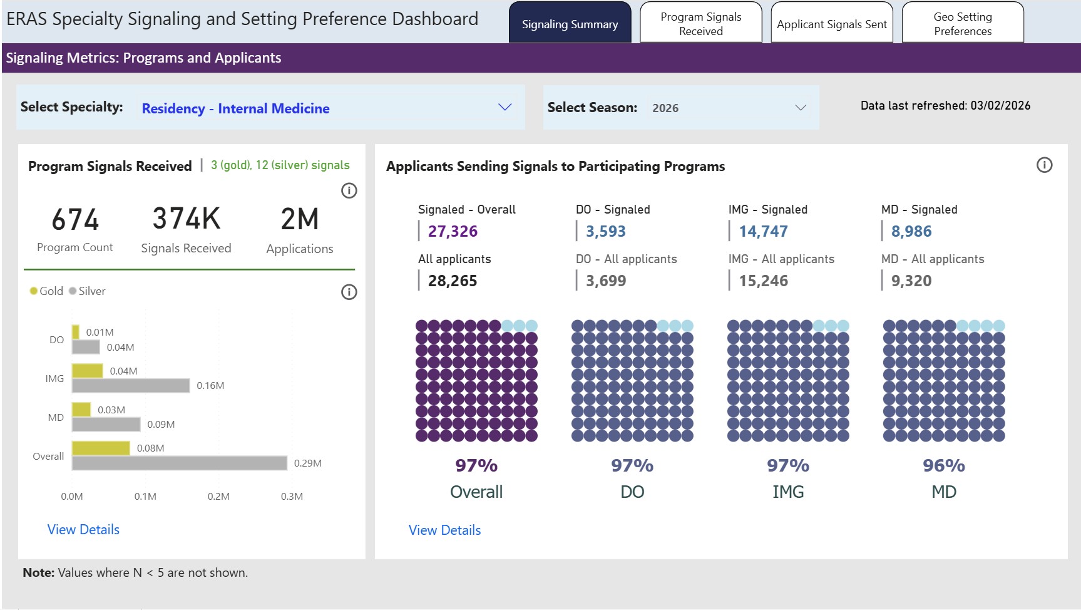Click info icon above Gold Silver chart

[349, 292]
